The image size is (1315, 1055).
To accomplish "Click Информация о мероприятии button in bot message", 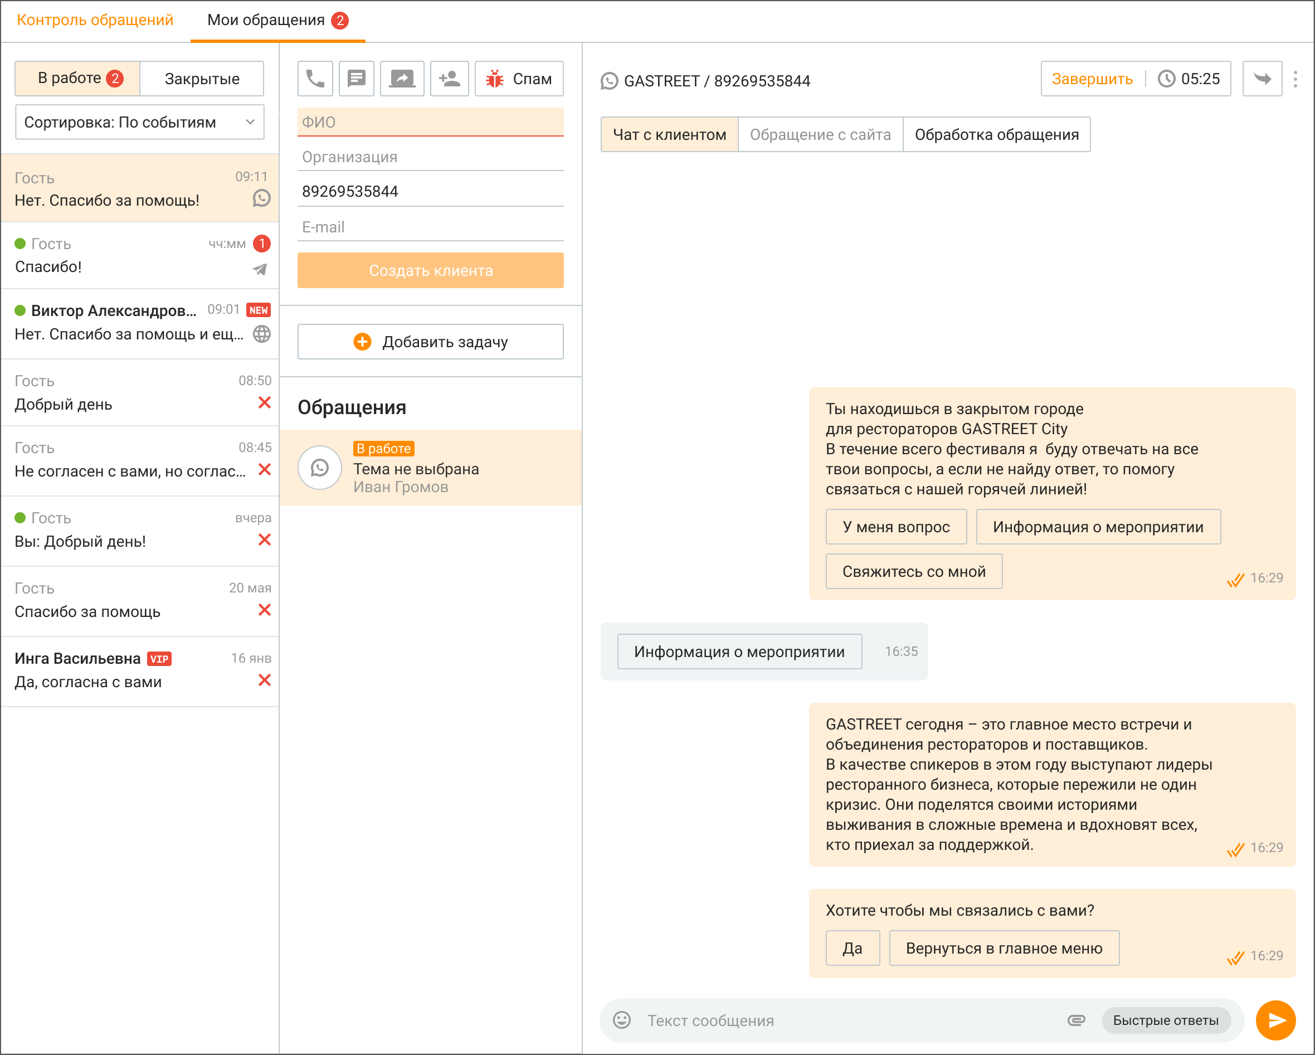I will pos(1098,527).
